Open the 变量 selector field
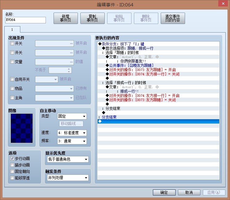This screenshot has width=230, height=200. point(54,62)
